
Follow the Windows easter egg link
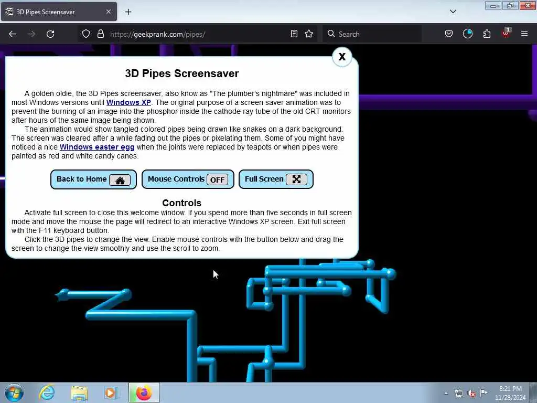(x=97, y=147)
